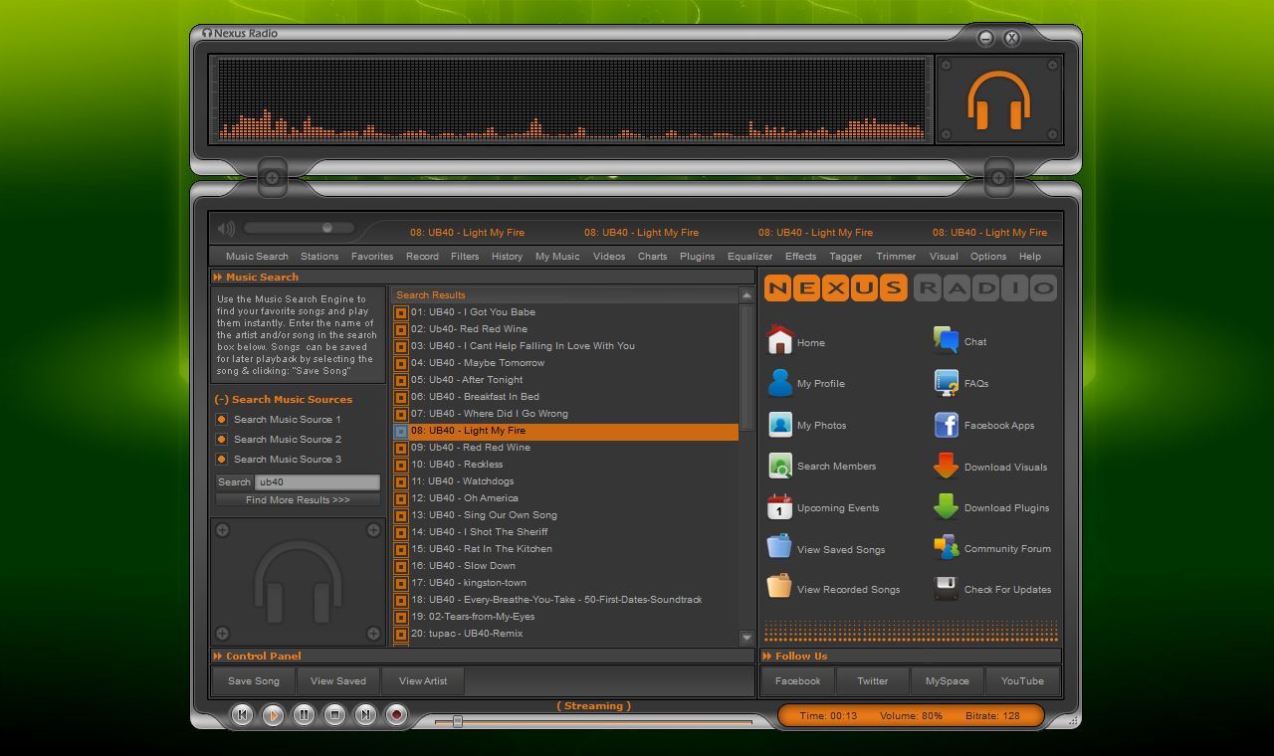Open the Favorites menu
The width and height of the screenshot is (1274, 756).
pyautogui.click(x=372, y=256)
